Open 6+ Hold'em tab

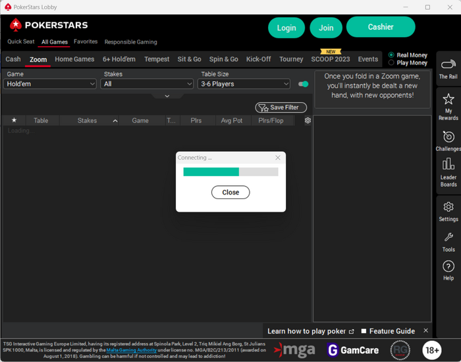(119, 59)
